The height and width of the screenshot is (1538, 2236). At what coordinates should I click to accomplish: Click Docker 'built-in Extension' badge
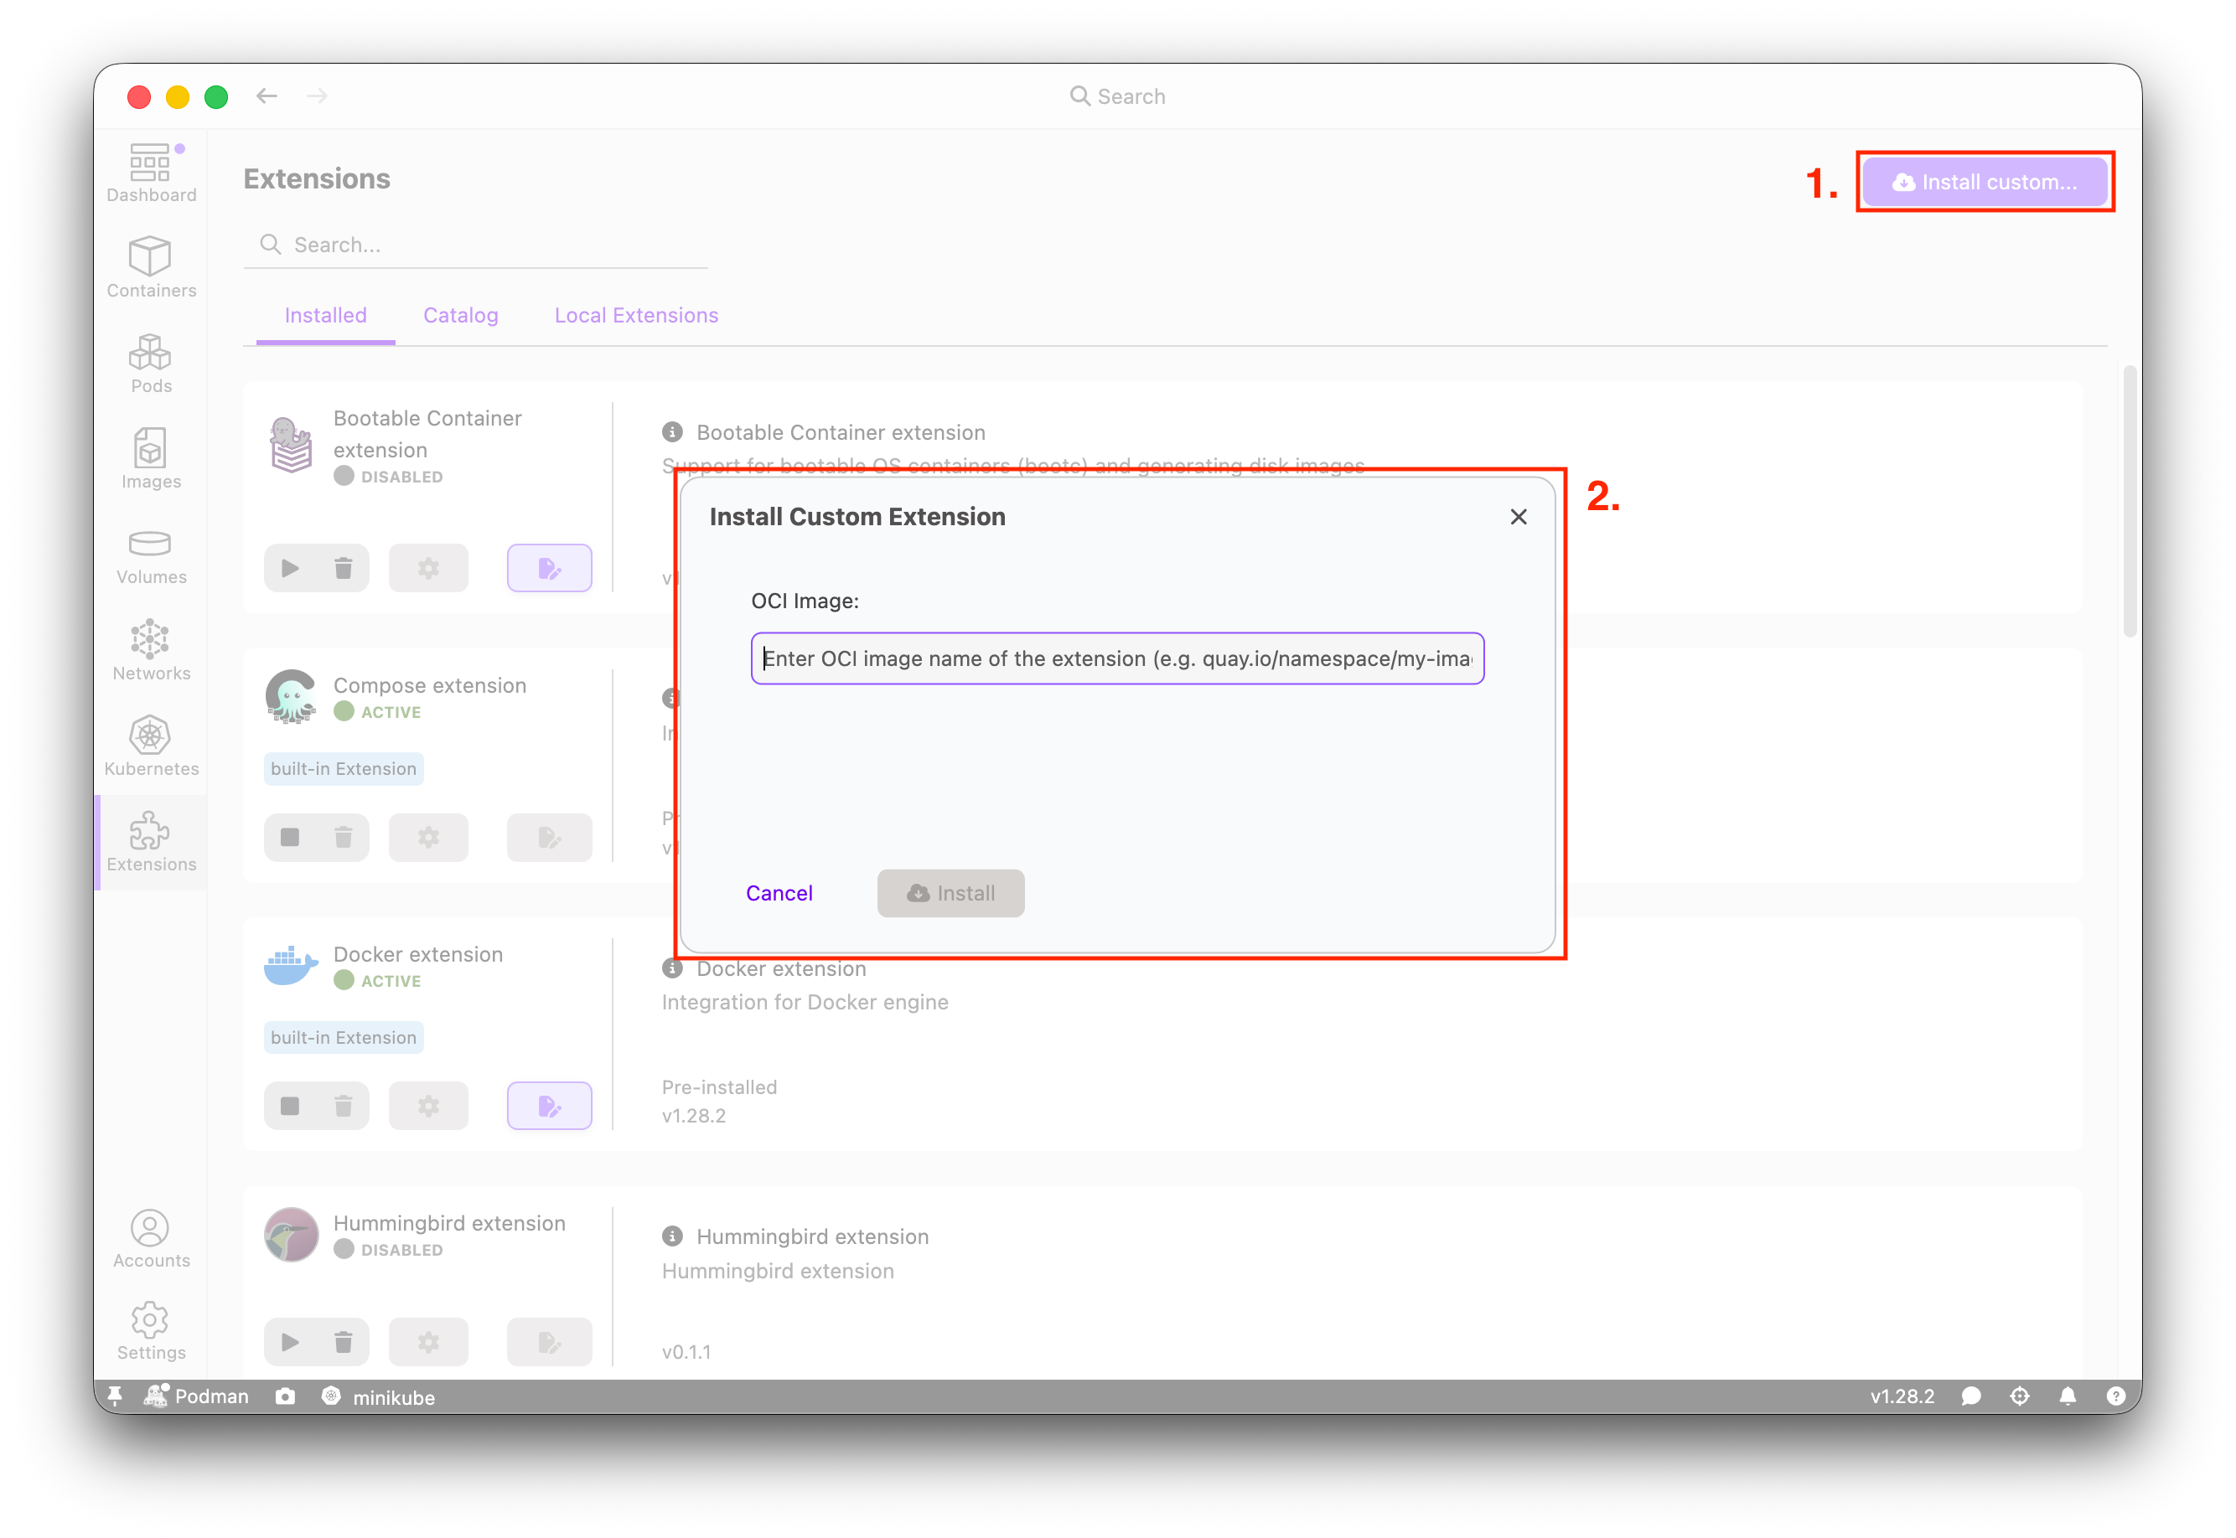click(x=344, y=1038)
